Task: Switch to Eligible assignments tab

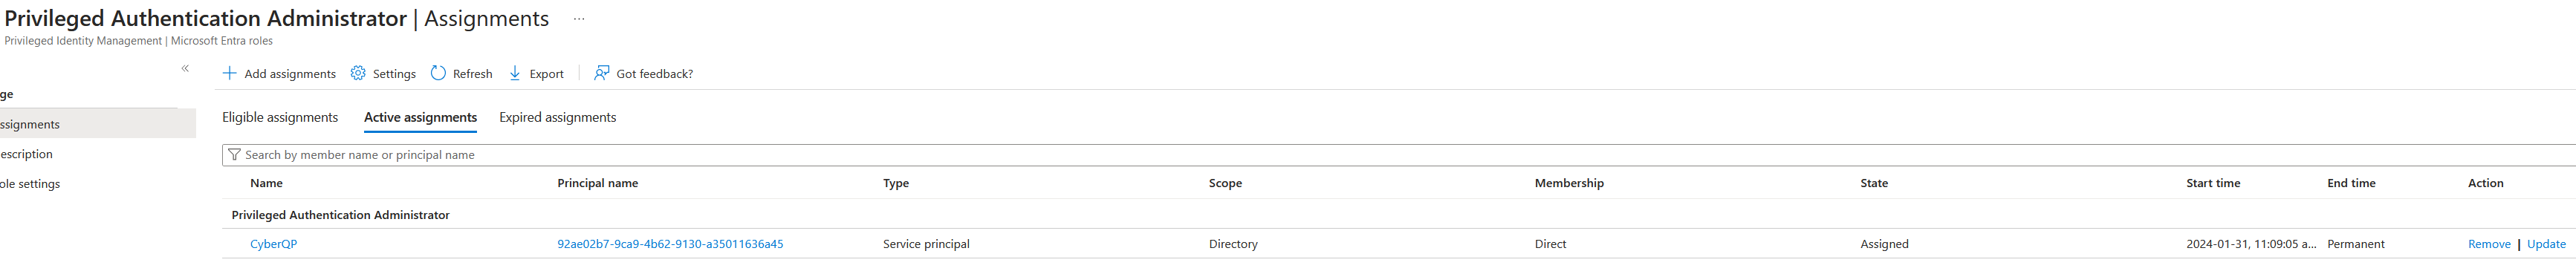Action: coord(280,117)
